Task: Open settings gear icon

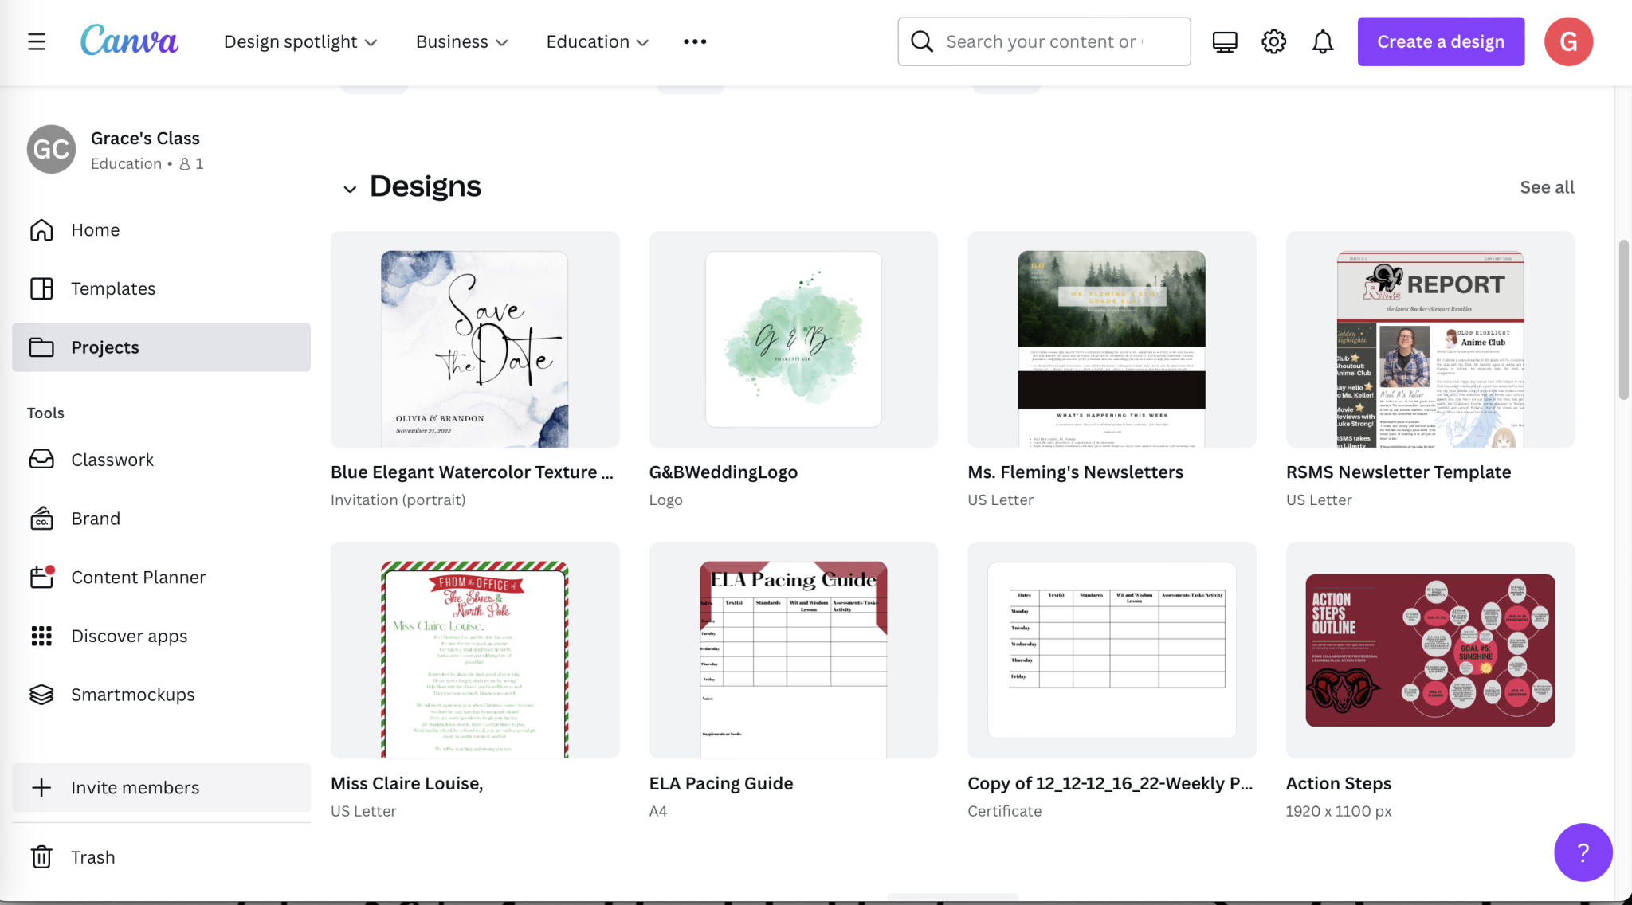Action: [x=1273, y=41]
